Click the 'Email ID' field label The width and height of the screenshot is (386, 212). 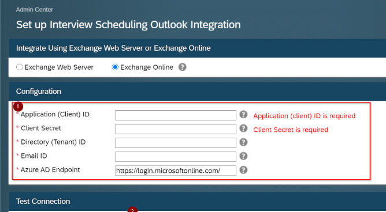point(34,156)
